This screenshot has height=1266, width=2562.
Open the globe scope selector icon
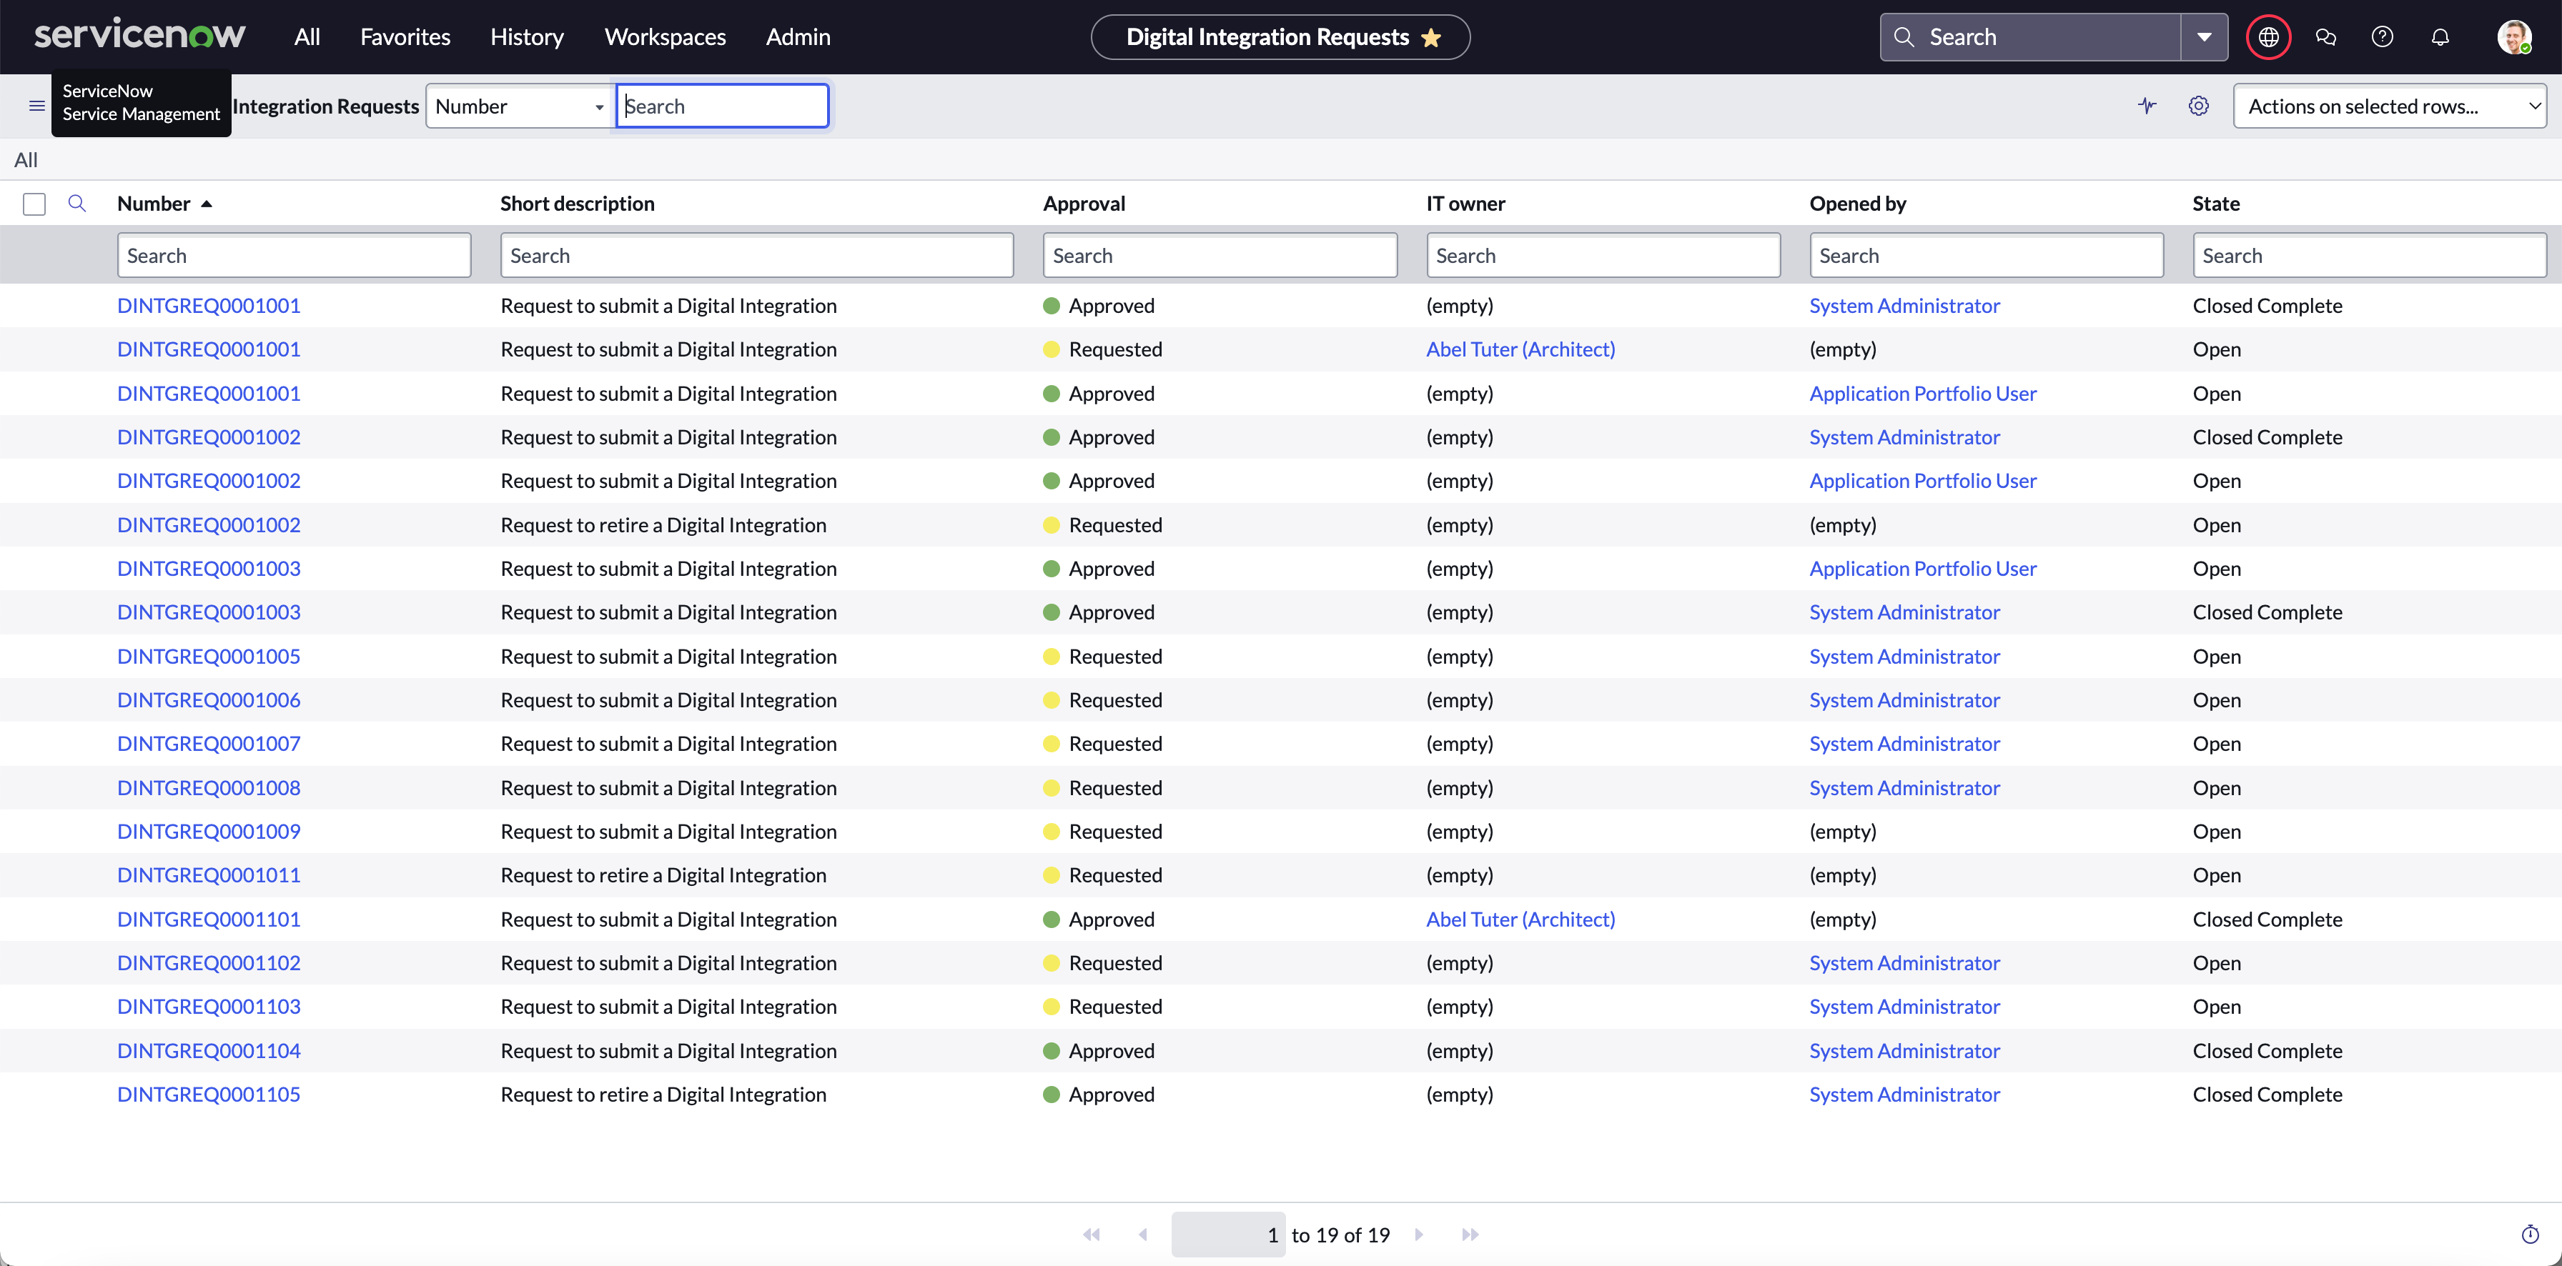click(2269, 36)
